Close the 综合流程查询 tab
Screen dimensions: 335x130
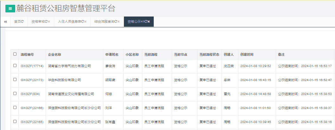coord(118,21)
